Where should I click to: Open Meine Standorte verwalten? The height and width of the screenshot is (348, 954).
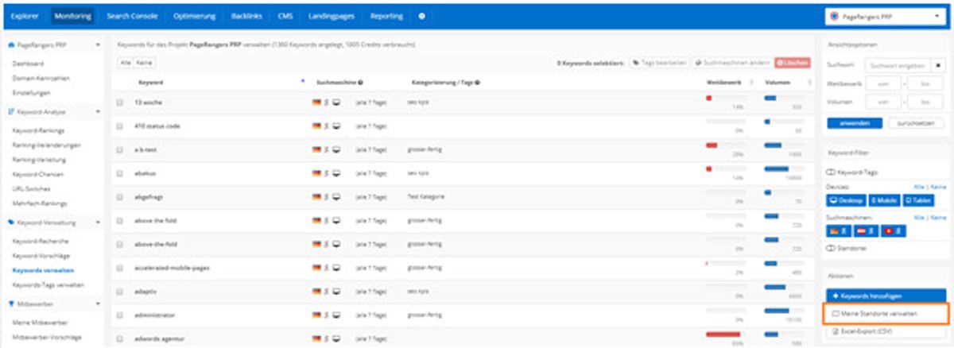tap(887, 314)
